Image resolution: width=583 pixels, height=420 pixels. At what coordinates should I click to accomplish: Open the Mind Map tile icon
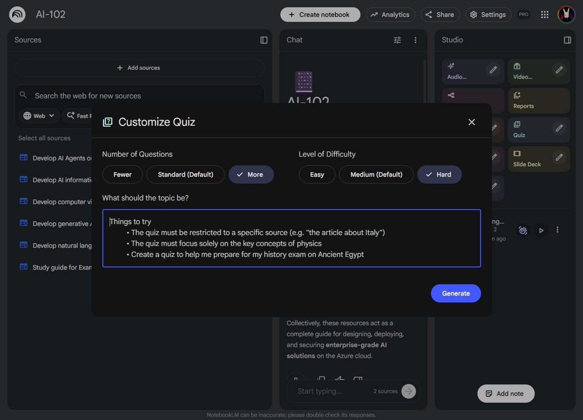coord(451,95)
